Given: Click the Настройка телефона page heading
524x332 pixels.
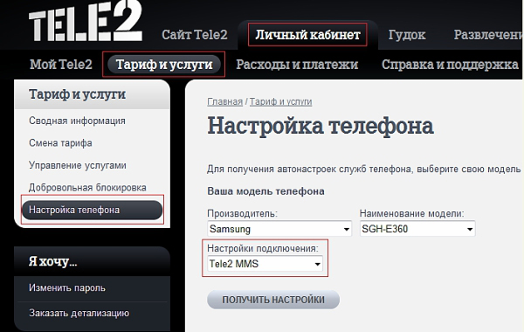Looking at the screenshot, I should coord(321,127).
